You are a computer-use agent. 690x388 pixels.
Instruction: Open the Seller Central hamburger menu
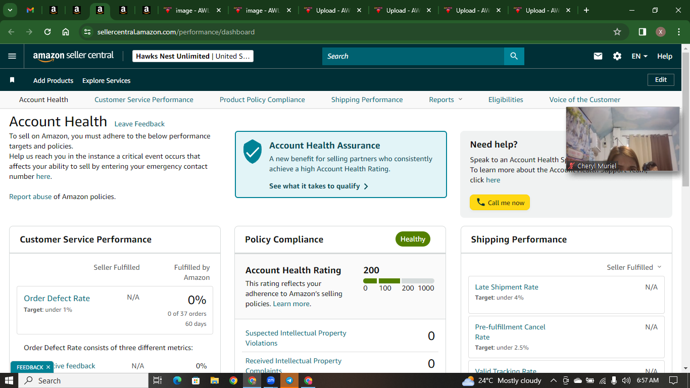click(12, 56)
